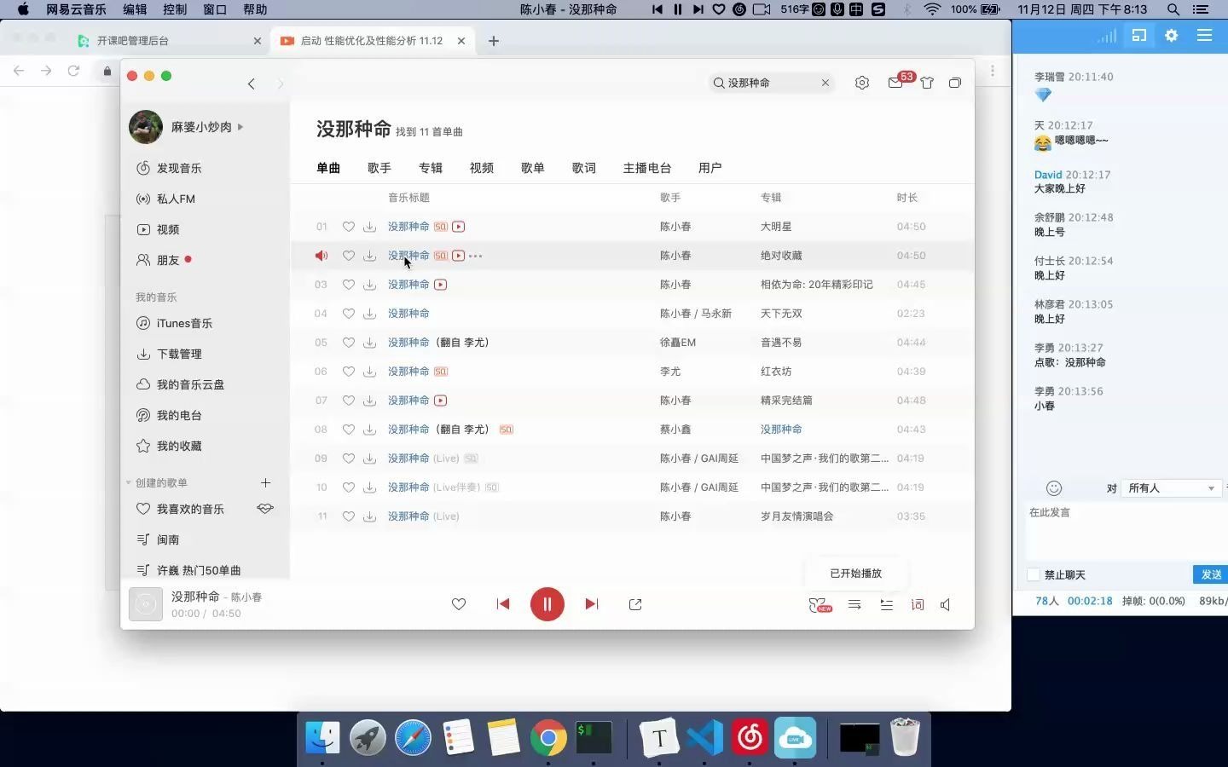Image resolution: width=1228 pixels, height=767 pixels.
Task: Download song 03 from 相依为命 album
Action: point(369,285)
